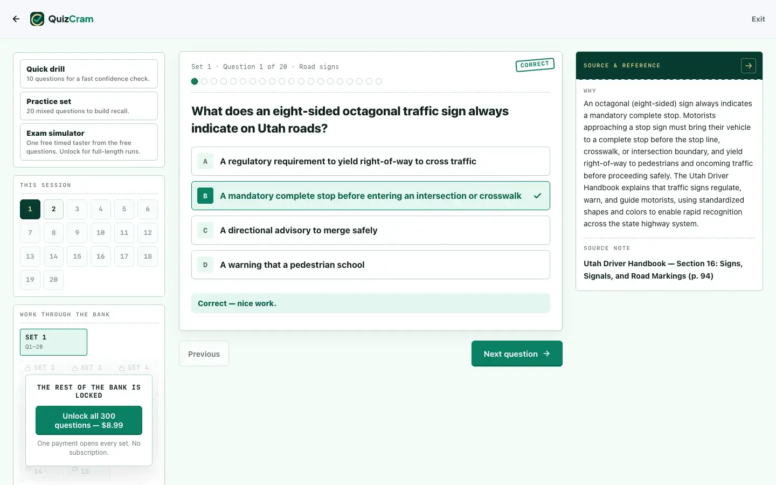Jump to question 2 in session grid
776x485 pixels.
(53, 209)
